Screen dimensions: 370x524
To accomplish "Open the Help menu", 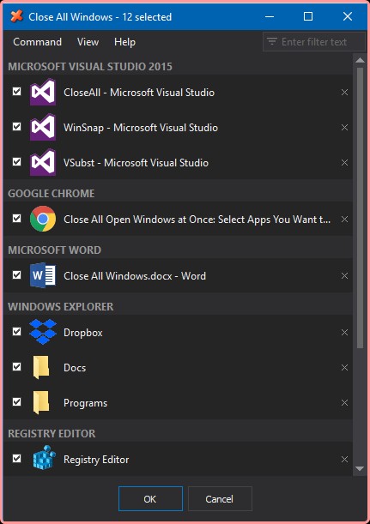I will 124,42.
